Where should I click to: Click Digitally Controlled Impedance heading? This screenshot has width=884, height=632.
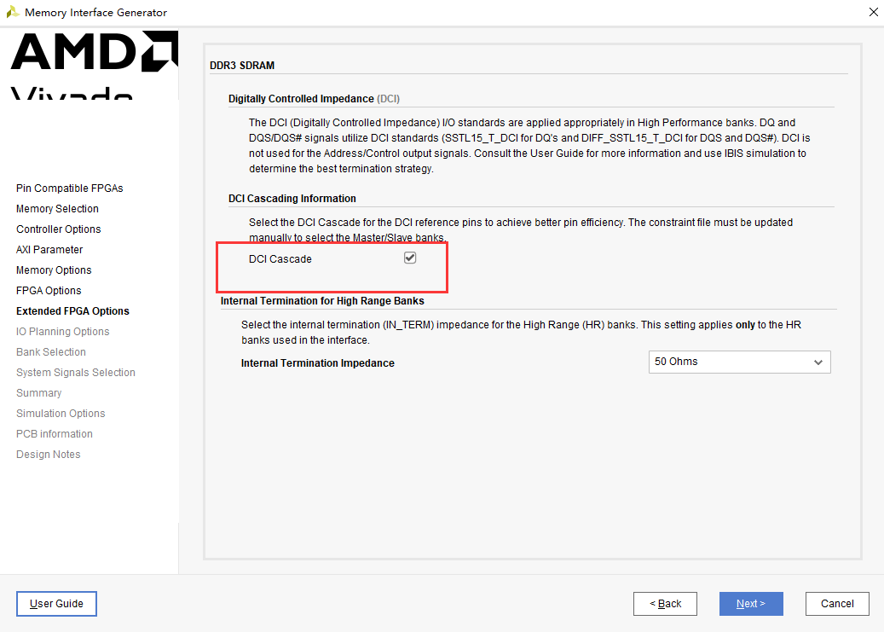[314, 99]
